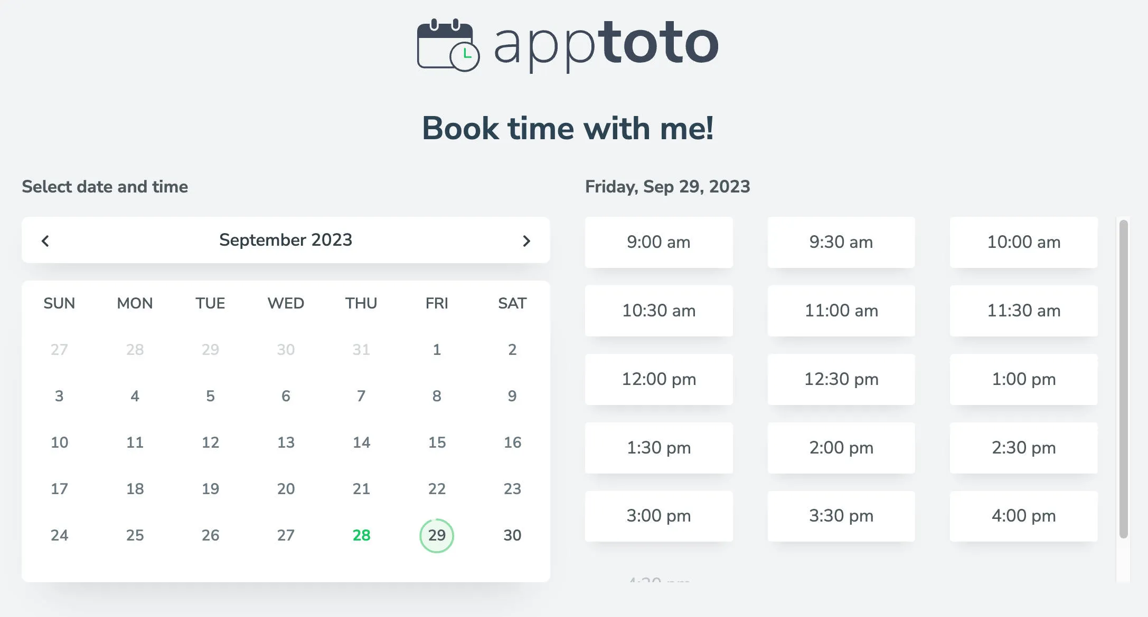Viewport: 1148px width, 617px height.
Task: Click the apptoto calendar logo icon
Action: 447,44
